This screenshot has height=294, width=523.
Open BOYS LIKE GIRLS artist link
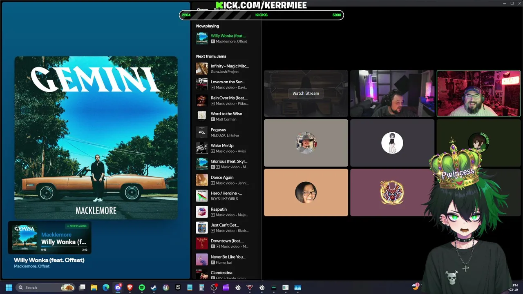coord(224,199)
